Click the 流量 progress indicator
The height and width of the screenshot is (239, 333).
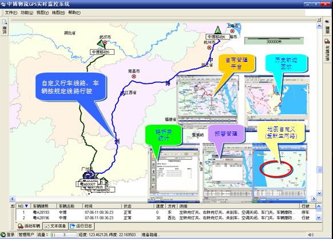[x=64, y=234]
